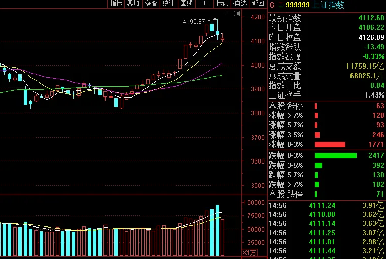Open the three-line menu icon beside 999999

point(280,5)
